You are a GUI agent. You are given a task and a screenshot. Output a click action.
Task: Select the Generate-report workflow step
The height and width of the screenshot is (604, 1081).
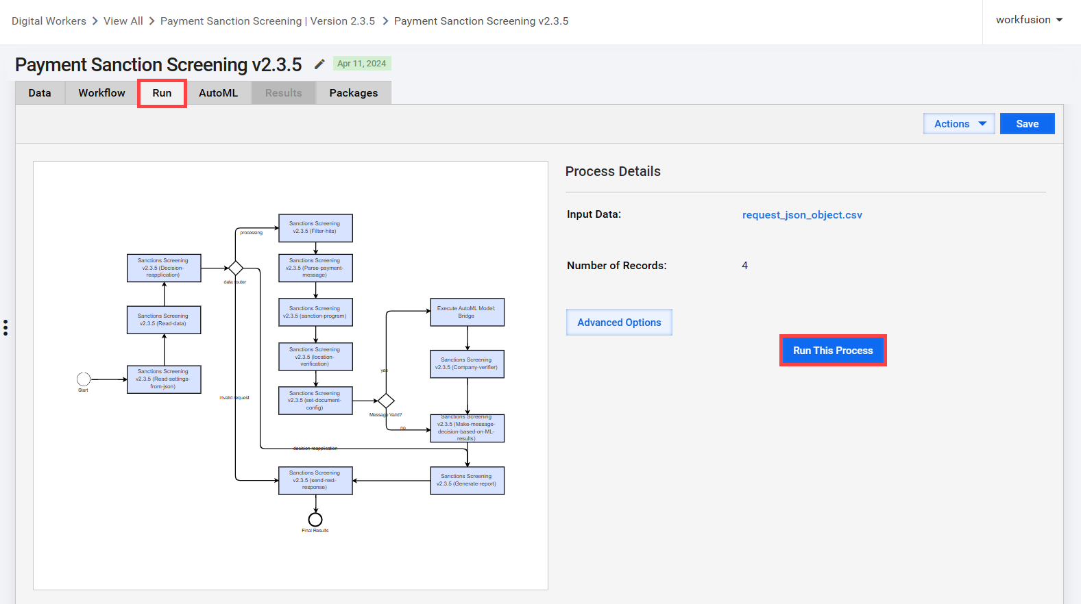click(467, 481)
